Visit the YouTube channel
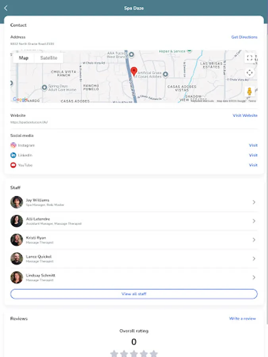 pos(253,165)
